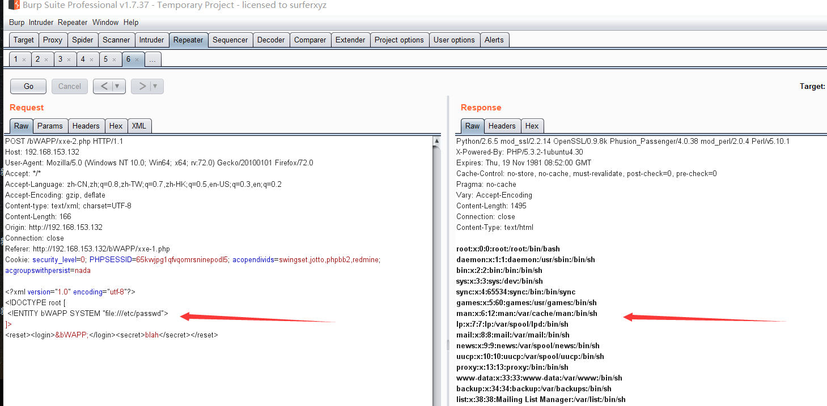The height and width of the screenshot is (406, 827).
Task: Switch to the Decoder tab
Action: (271, 40)
